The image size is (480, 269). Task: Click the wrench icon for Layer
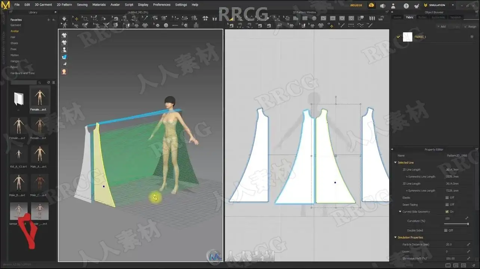pos(468,251)
